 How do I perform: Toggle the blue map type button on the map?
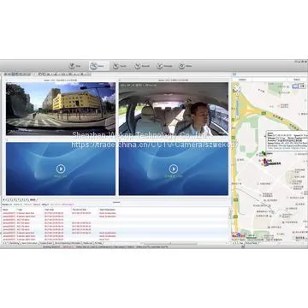click(x=296, y=86)
